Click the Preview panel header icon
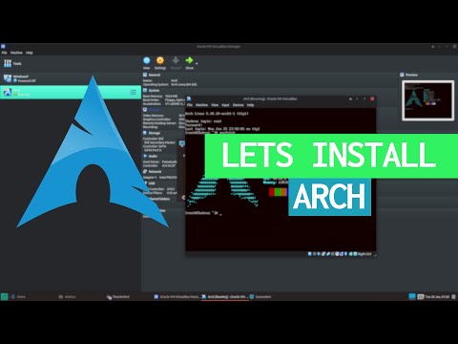 [402, 75]
